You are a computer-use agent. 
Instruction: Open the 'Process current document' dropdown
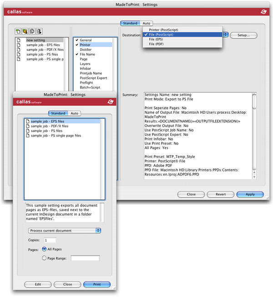click(65, 231)
